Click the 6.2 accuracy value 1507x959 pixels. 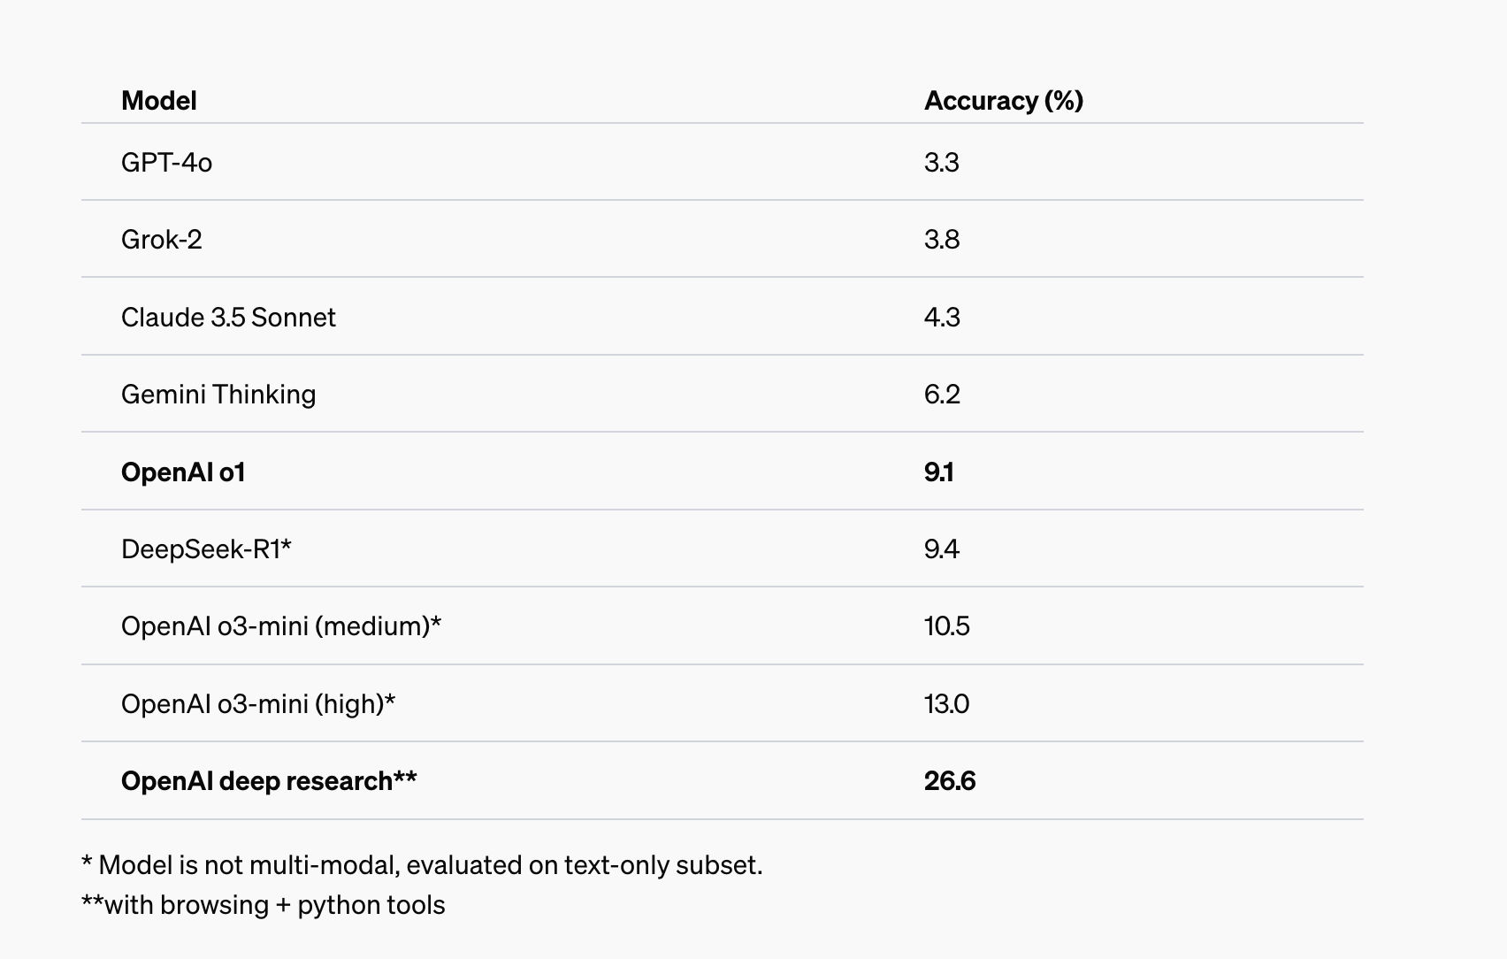[x=942, y=395]
